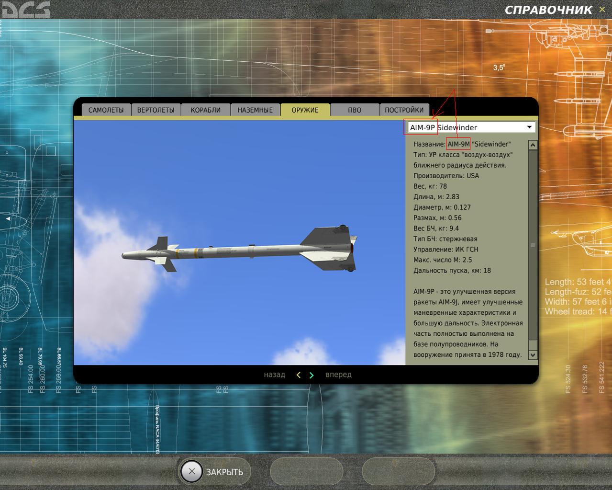Click the description scrollbar up arrow
This screenshot has height=490, width=612.
click(x=533, y=145)
